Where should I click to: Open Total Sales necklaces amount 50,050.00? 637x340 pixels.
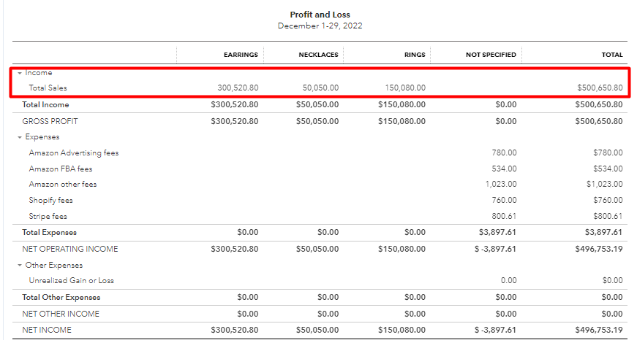[320, 88]
